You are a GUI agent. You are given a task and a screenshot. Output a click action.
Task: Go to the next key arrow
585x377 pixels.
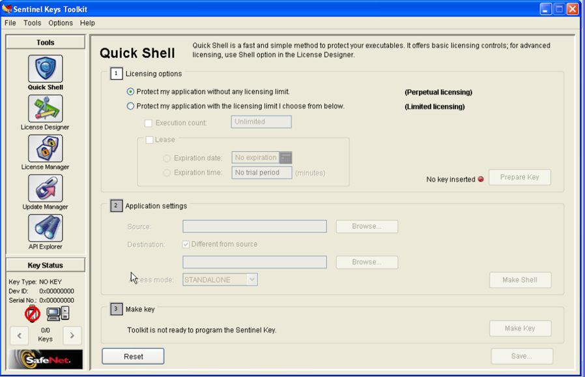72,336
